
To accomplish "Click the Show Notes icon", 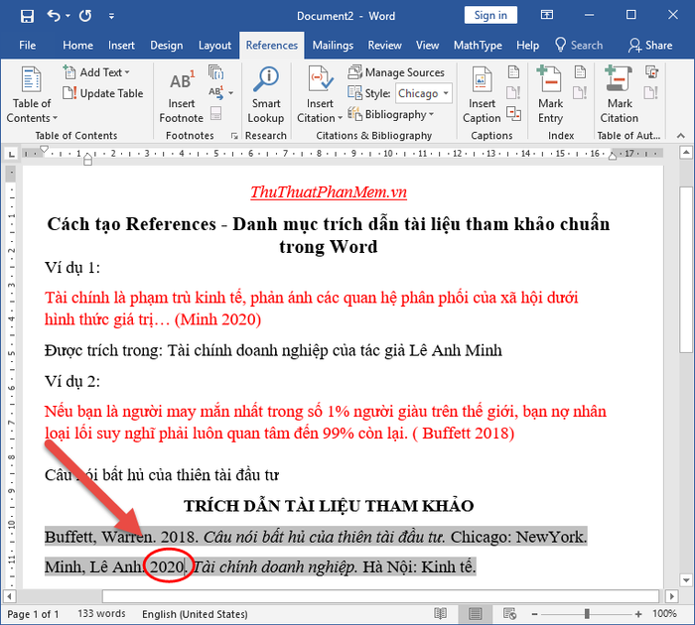I will 215,114.
